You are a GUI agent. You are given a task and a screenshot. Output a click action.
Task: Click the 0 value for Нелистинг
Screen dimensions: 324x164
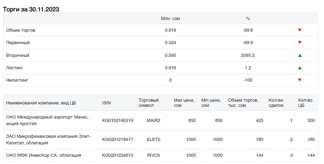[x=170, y=80]
